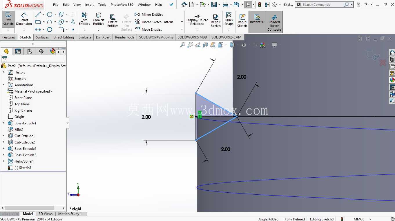The height and width of the screenshot is (221, 395).
Task: Switch to the Evaluate tab
Action: tap(85, 37)
